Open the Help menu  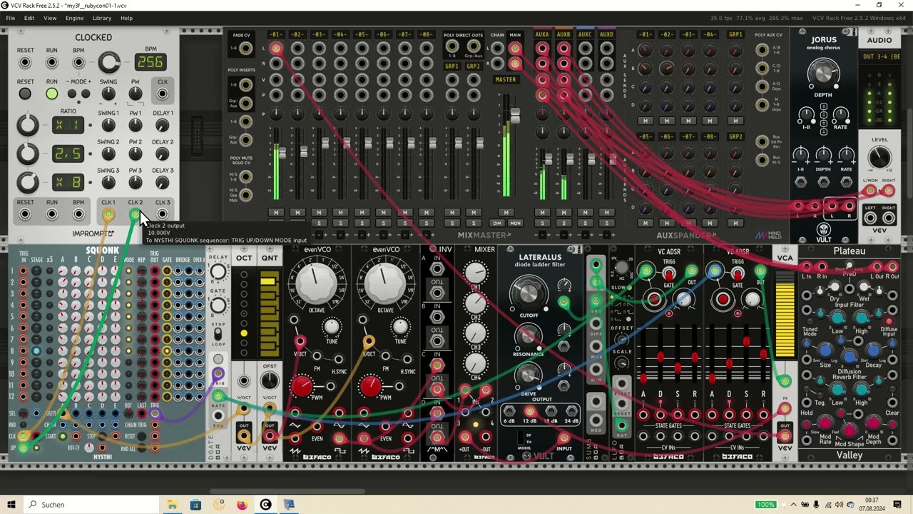pos(126,18)
